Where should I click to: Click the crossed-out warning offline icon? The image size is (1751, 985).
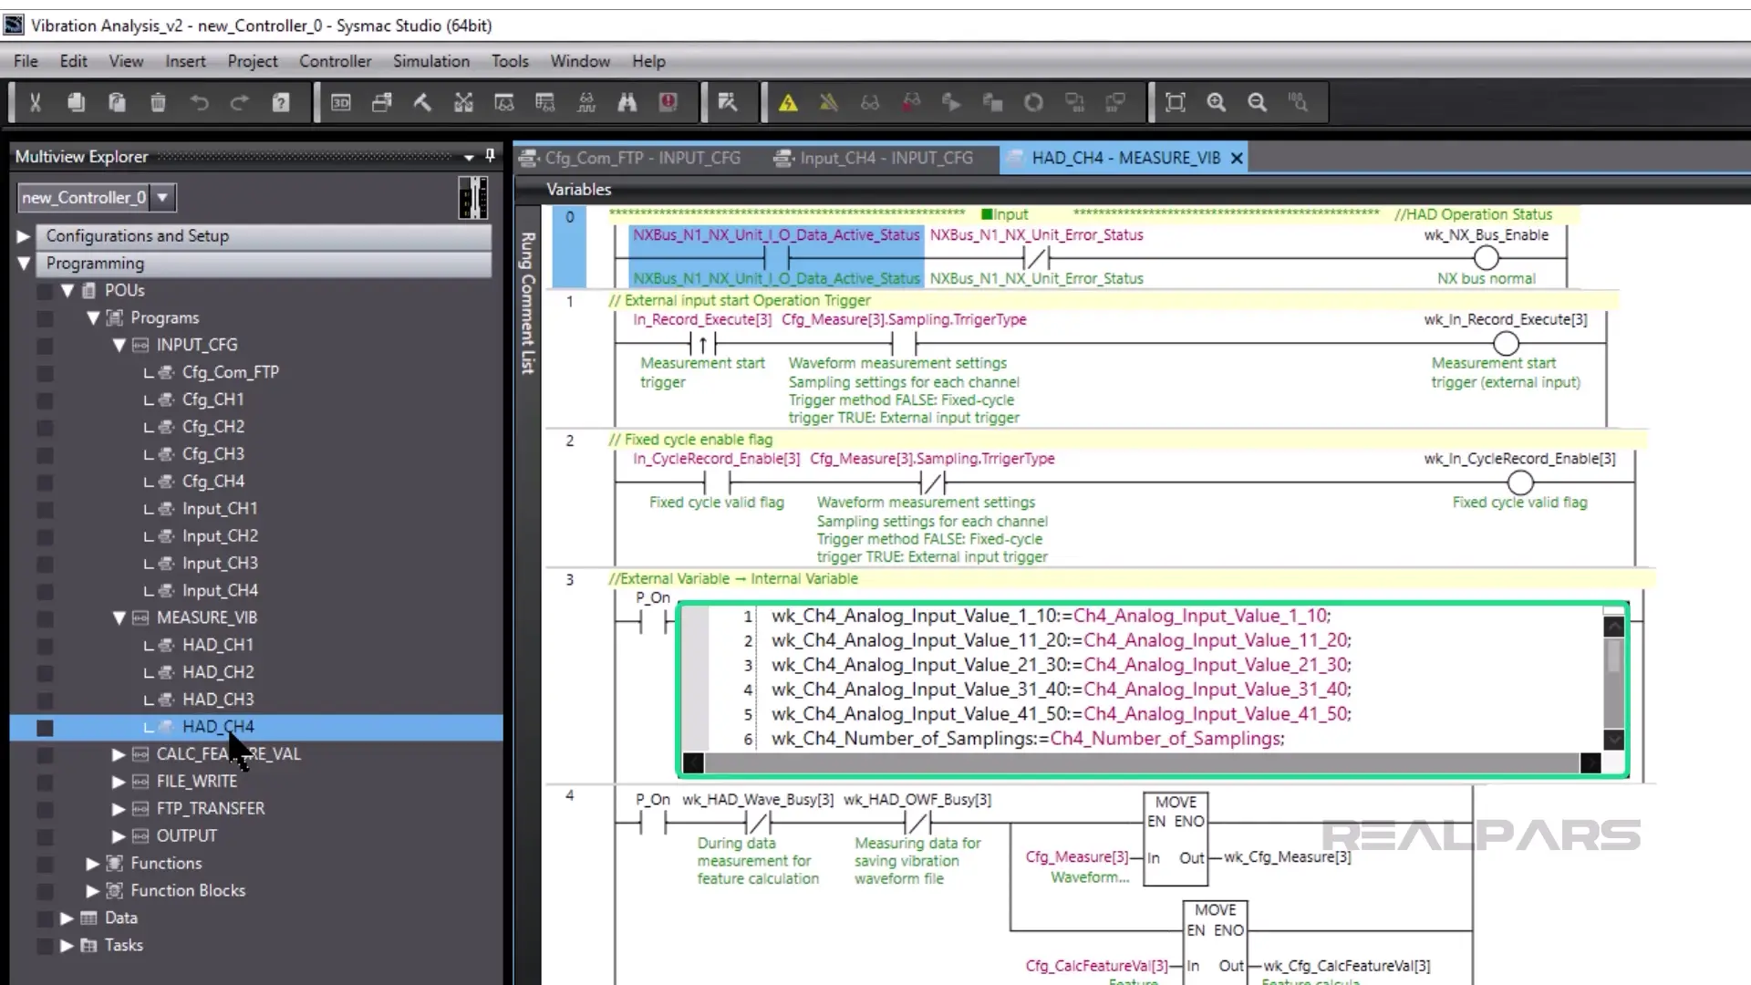pyautogui.click(x=828, y=102)
